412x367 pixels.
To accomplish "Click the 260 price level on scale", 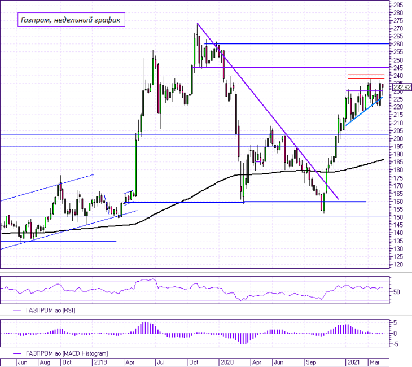I will coord(398,44).
